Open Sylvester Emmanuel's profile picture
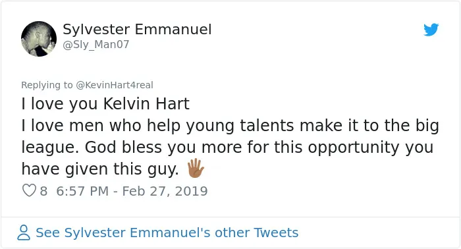 39,39
